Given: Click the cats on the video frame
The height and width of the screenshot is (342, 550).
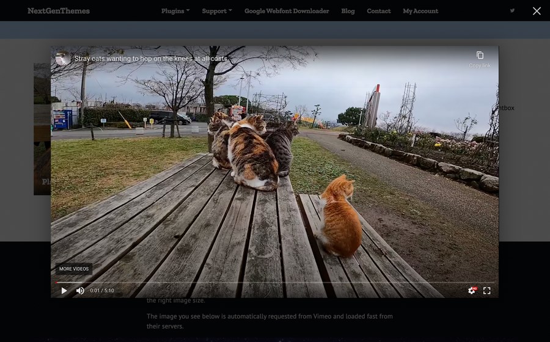Looking at the screenshot, I should tap(252, 151).
